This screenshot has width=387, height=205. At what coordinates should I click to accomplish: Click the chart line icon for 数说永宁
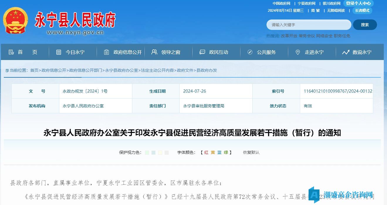(x=346, y=52)
